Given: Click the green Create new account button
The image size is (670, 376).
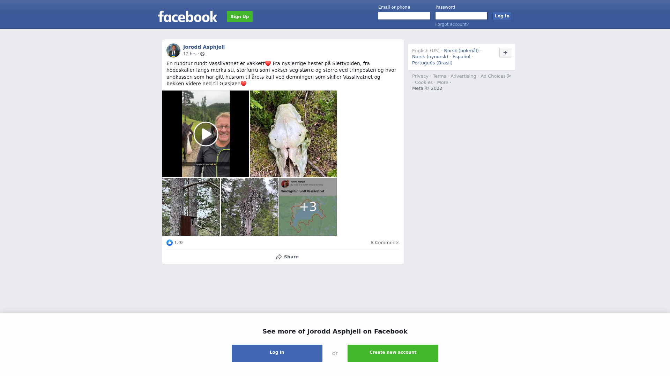Looking at the screenshot, I should coord(393,353).
